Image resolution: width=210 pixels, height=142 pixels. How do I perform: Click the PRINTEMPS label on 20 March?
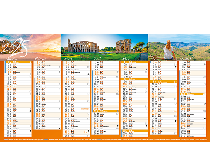(85, 109)
